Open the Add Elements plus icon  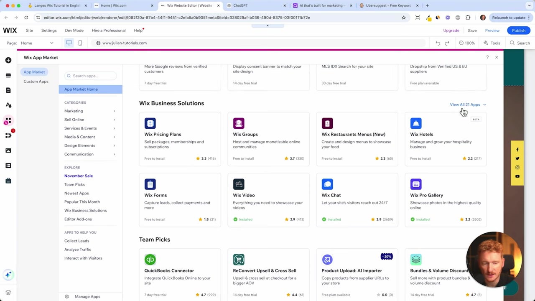[x=8, y=60]
